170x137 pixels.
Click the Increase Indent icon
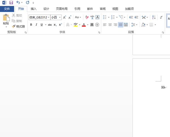[136, 17]
